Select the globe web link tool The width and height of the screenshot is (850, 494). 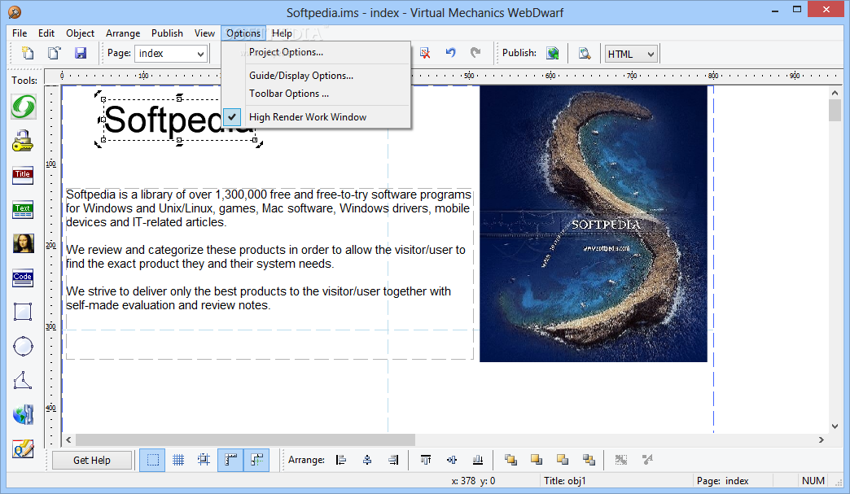point(24,415)
